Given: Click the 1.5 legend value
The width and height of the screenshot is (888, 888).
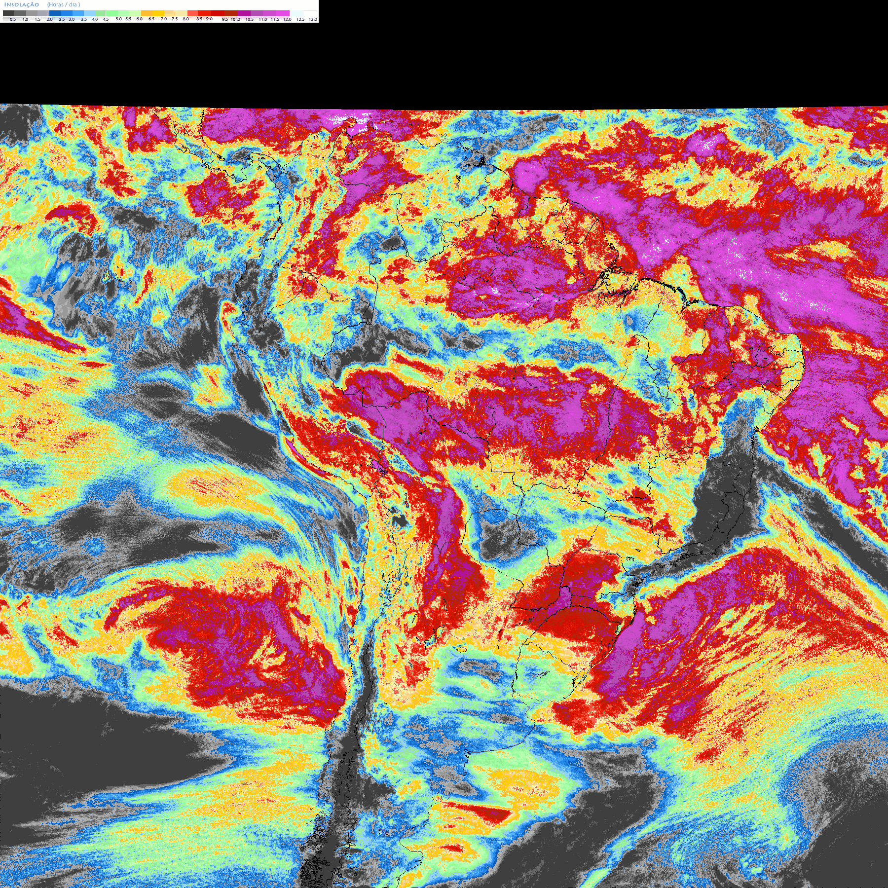Looking at the screenshot, I should coord(37,19).
